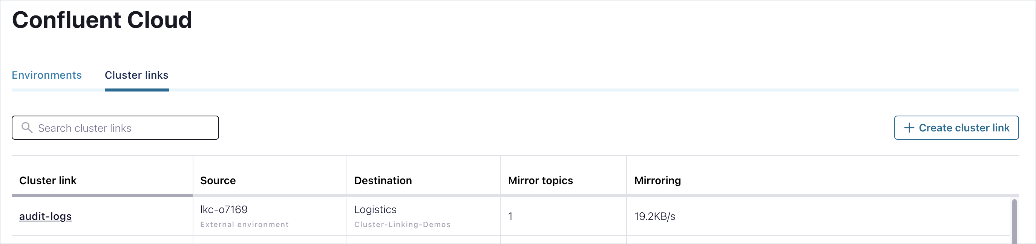This screenshot has width=1036, height=244.
Task: Click the Mirror topics column header
Action: tap(540, 180)
